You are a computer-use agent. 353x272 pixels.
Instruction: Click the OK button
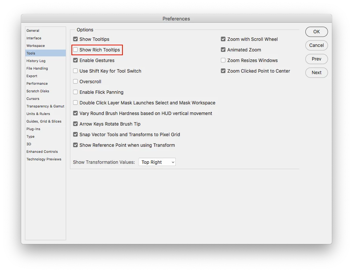(x=317, y=32)
